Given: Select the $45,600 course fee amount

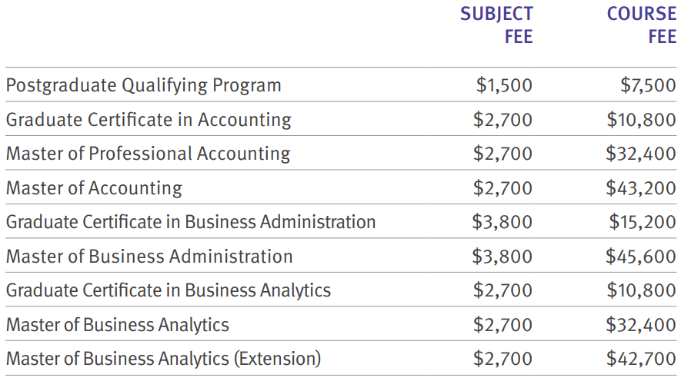Looking at the screenshot, I should [x=641, y=257].
